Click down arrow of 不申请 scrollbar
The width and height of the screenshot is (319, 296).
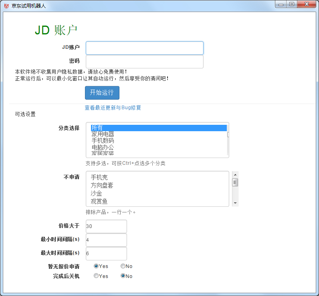pos(235,203)
